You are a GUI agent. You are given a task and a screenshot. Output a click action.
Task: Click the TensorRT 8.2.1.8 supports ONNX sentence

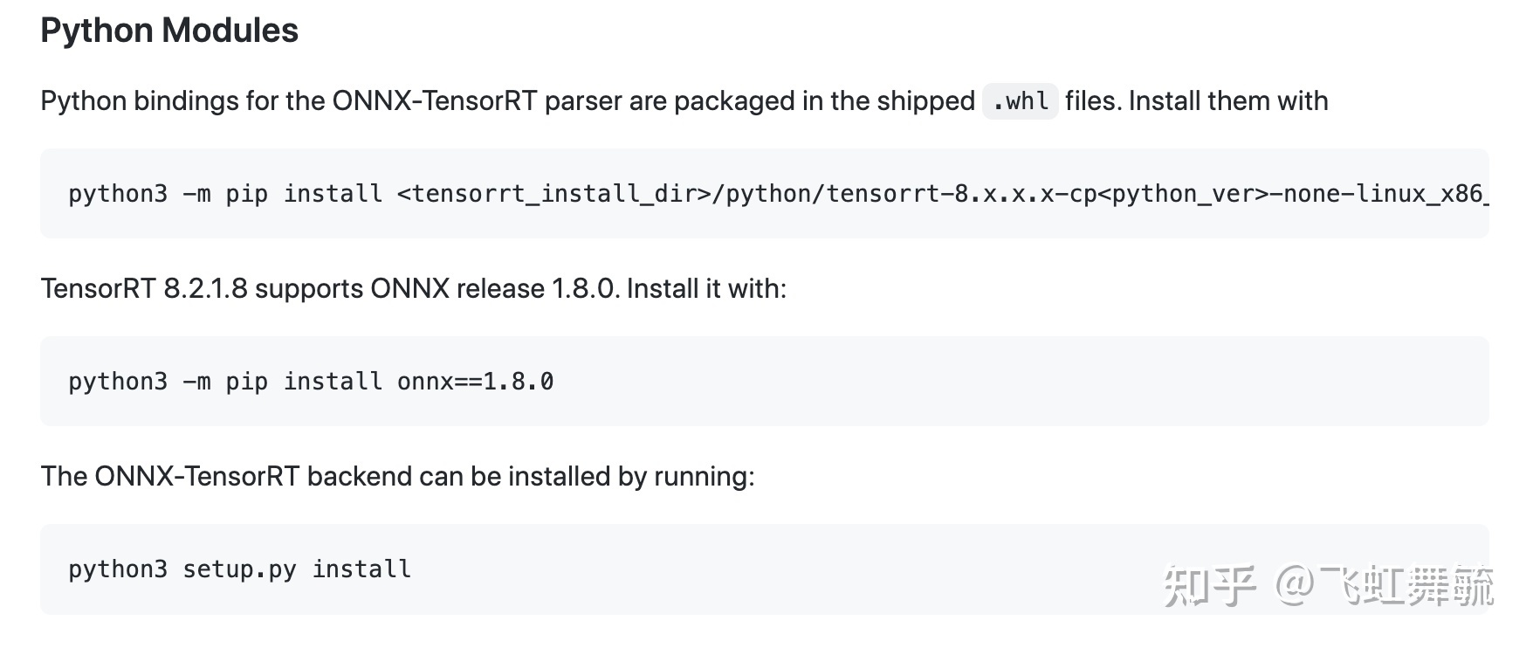tap(414, 289)
